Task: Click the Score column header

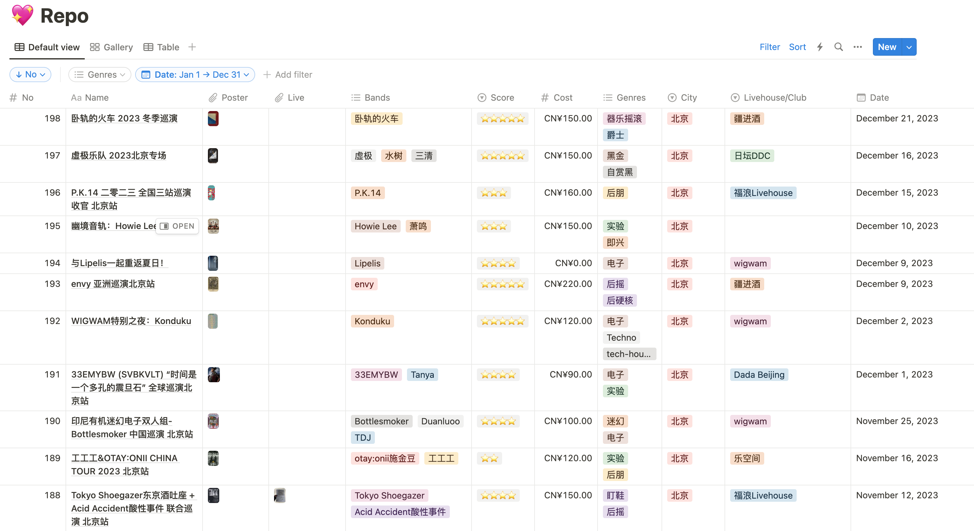Action: click(x=495, y=98)
